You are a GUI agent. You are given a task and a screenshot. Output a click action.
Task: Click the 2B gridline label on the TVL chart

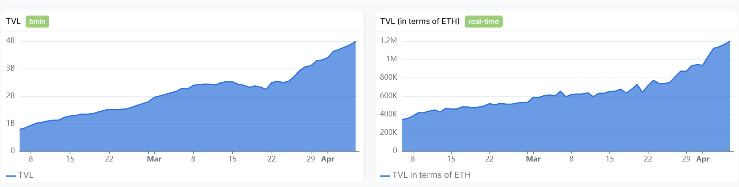point(11,96)
